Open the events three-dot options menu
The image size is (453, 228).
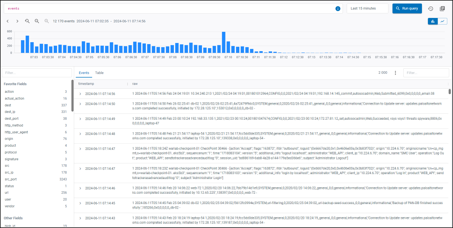(x=395, y=73)
